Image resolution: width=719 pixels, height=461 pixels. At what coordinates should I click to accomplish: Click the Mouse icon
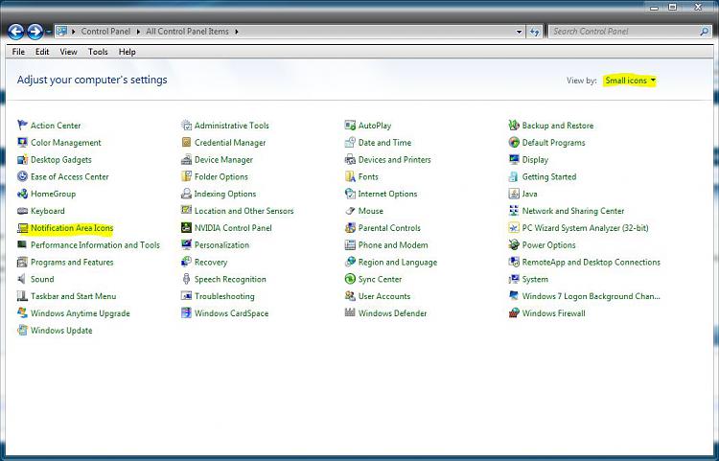point(350,210)
